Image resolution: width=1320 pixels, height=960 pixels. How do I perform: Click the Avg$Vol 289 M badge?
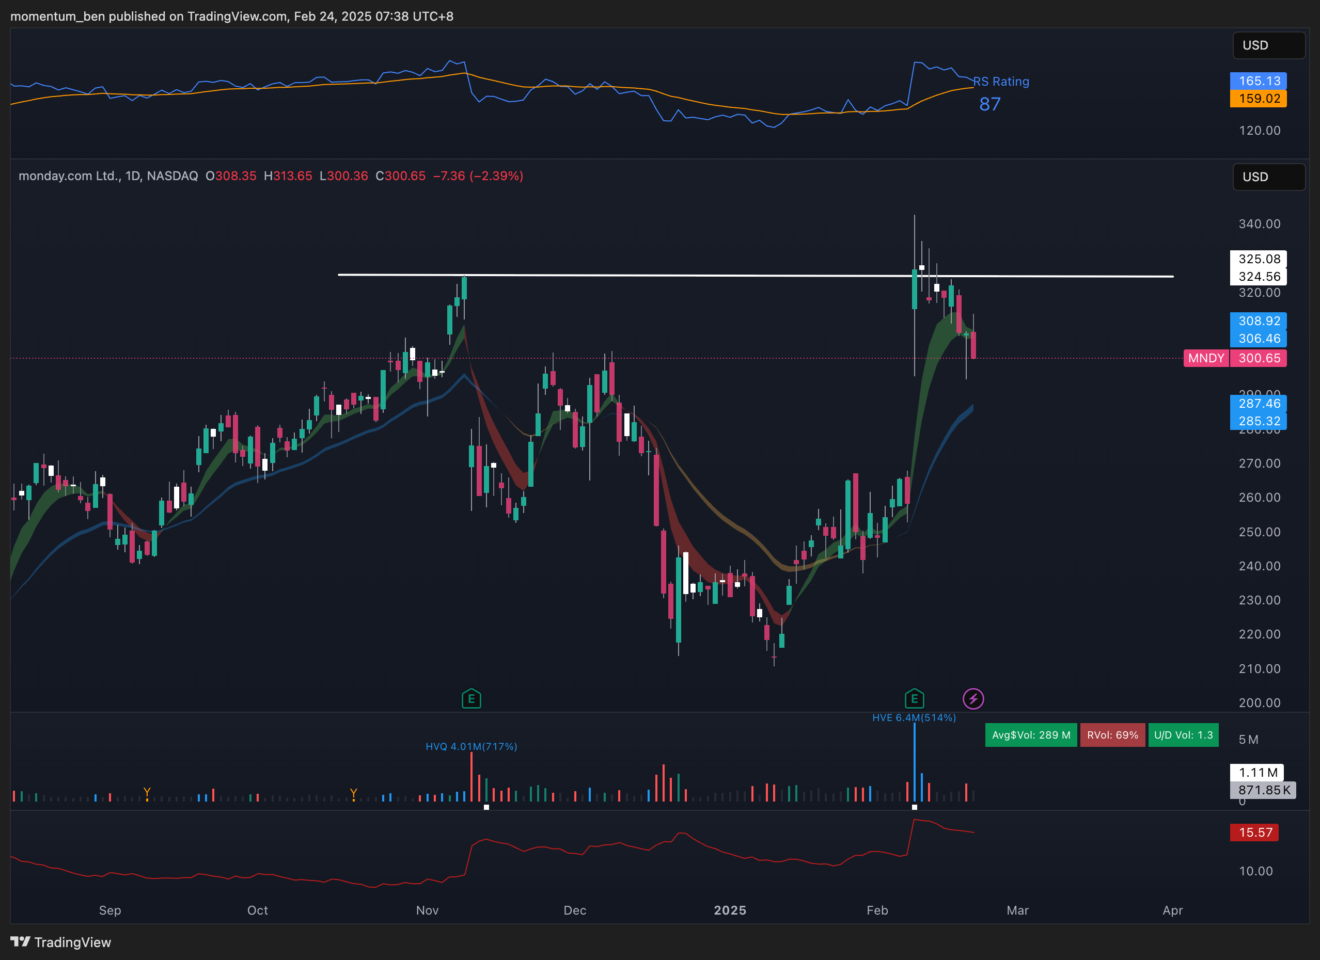click(x=1030, y=735)
